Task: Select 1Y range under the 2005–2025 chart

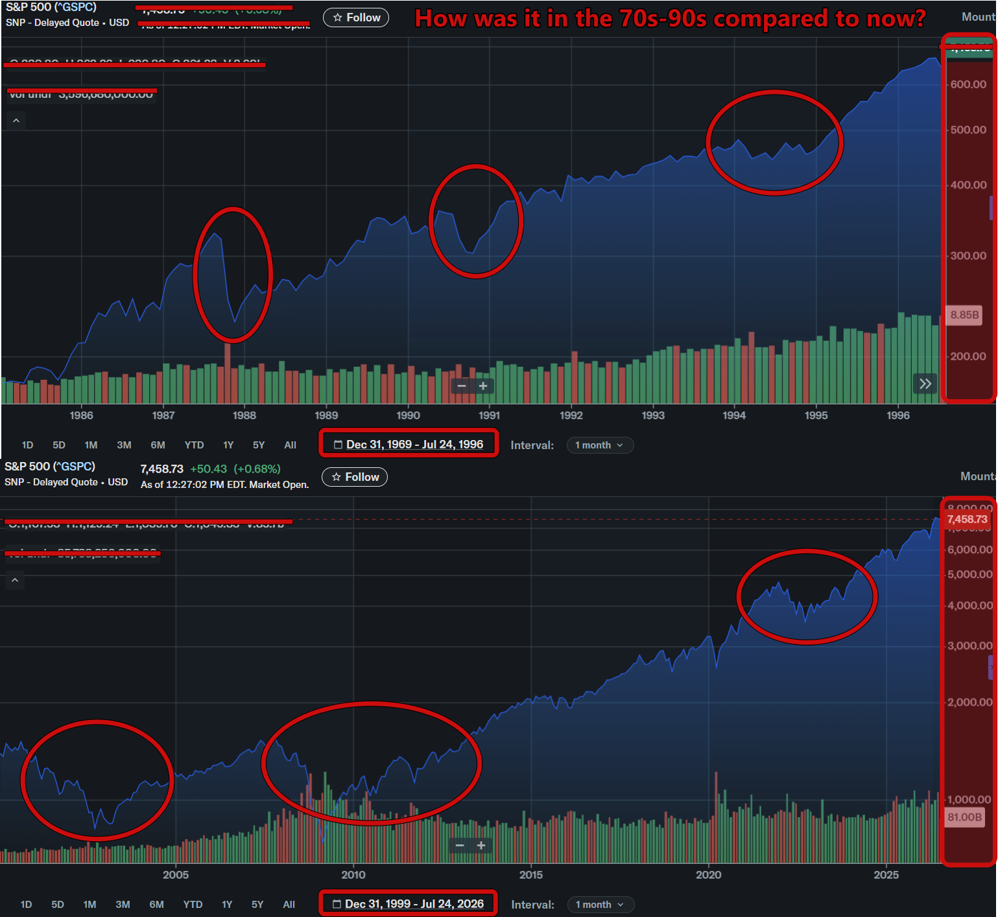Action: coord(227,905)
